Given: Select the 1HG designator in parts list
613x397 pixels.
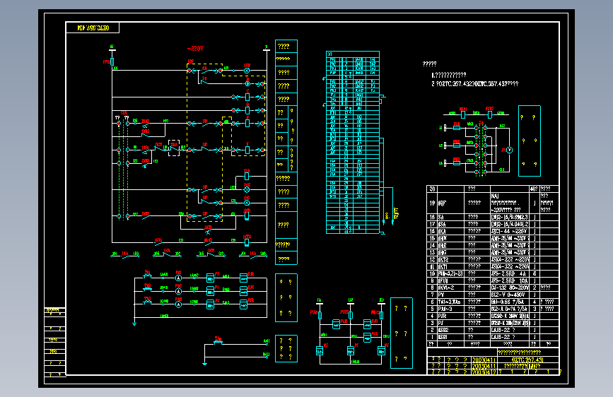Looking at the screenshot, I should (x=442, y=252).
